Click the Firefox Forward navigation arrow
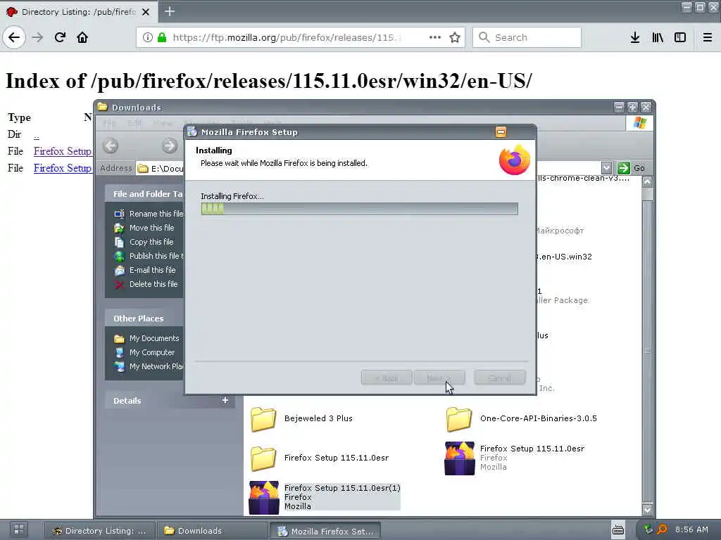This screenshot has height=540, width=721. (38, 37)
